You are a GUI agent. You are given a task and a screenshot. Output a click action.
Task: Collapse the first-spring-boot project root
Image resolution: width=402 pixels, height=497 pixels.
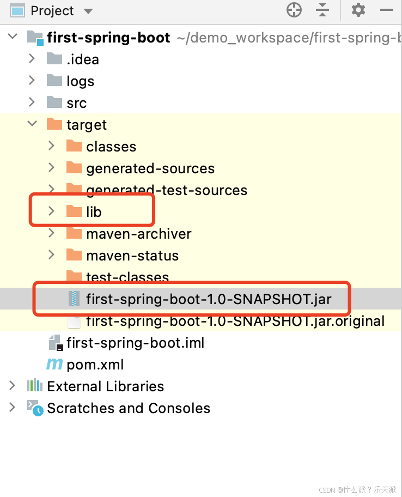tap(12, 36)
